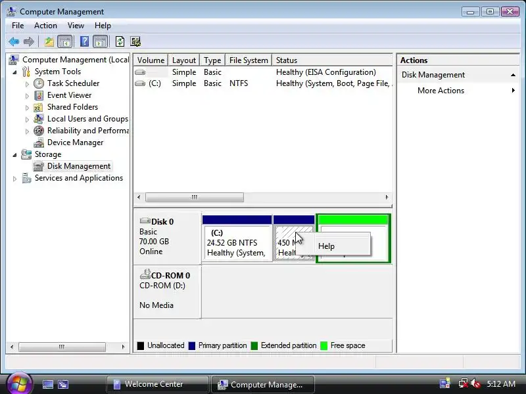This screenshot has height=394, width=526.
Task: Click the Unallocated black legend swatch
Action: [x=141, y=346]
